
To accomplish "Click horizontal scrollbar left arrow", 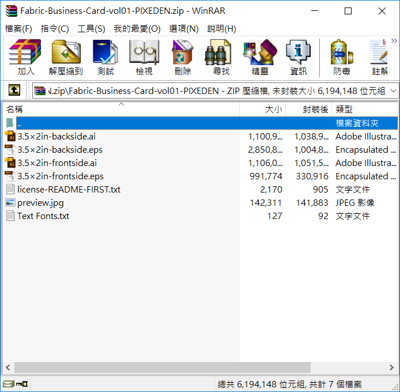I will (x=8, y=368).
